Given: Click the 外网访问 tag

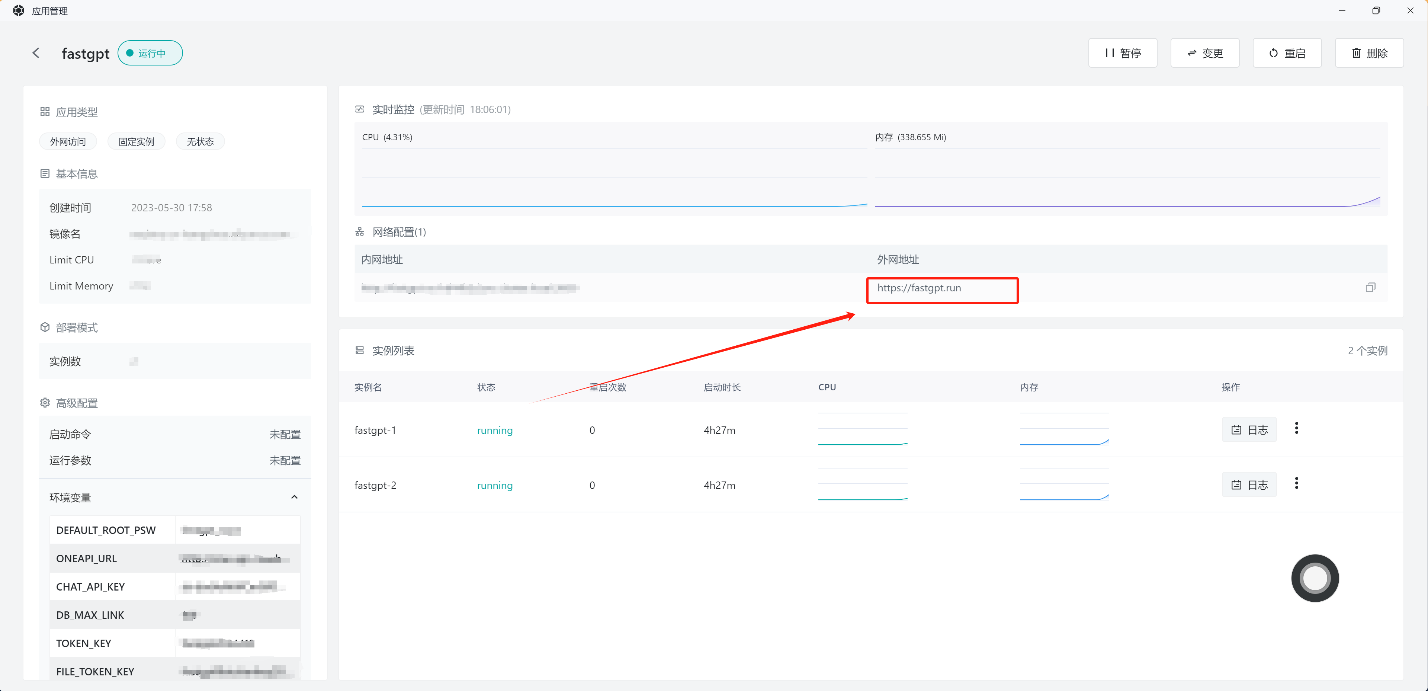Looking at the screenshot, I should (x=68, y=142).
